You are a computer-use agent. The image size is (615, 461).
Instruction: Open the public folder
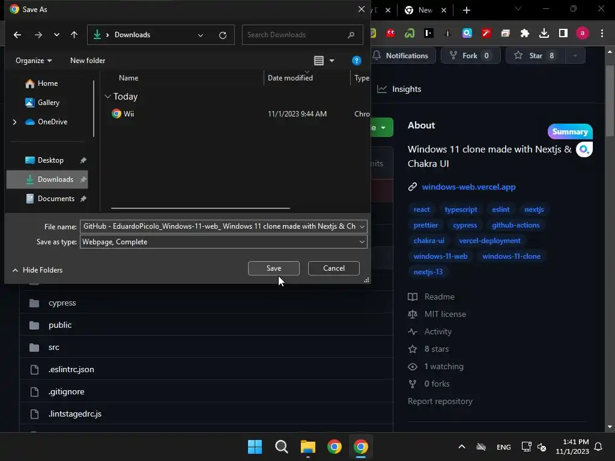pyautogui.click(x=60, y=325)
